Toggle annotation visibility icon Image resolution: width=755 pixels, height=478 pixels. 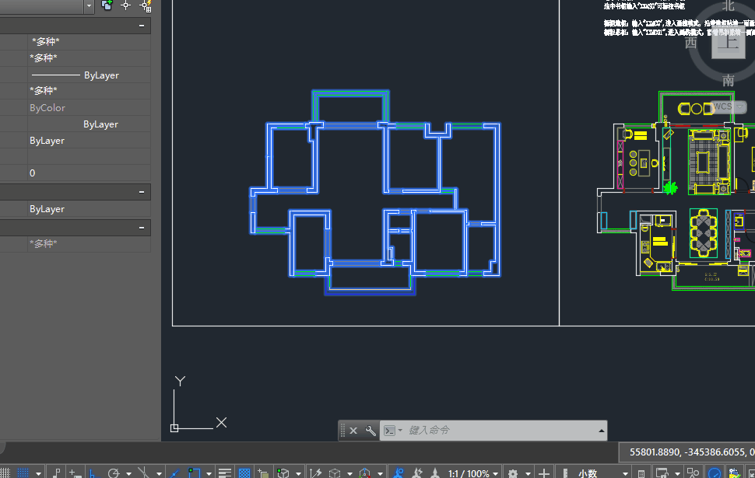pos(399,473)
